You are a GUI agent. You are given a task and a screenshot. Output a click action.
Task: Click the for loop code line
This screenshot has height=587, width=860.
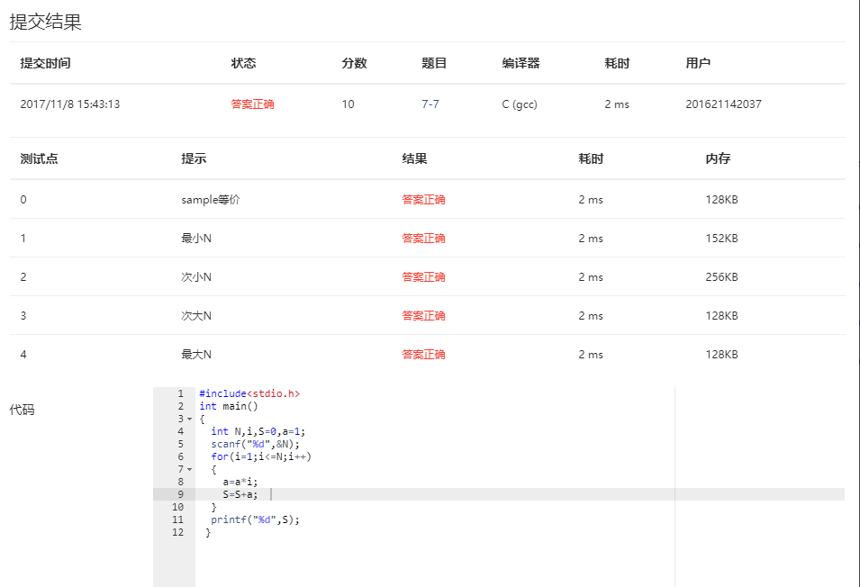(x=261, y=456)
